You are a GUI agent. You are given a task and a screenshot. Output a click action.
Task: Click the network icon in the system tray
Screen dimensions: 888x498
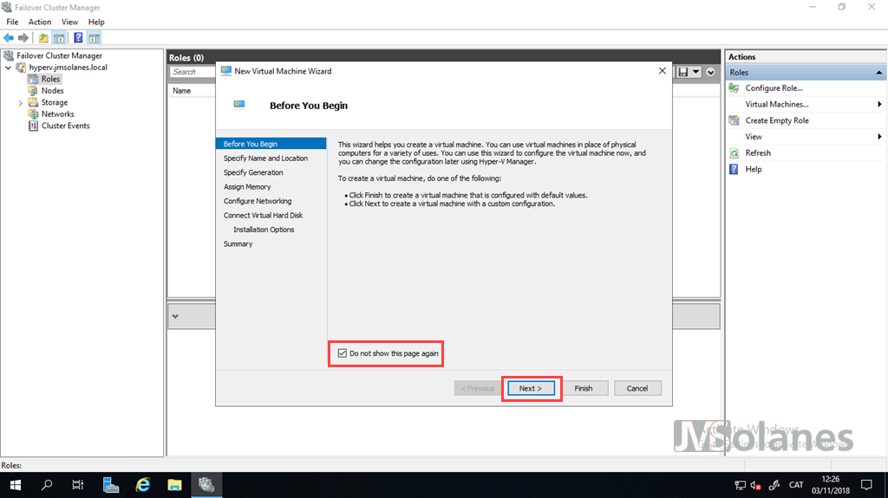(740, 485)
